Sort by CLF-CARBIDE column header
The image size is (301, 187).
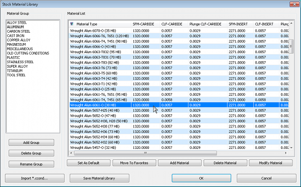tap(174, 24)
